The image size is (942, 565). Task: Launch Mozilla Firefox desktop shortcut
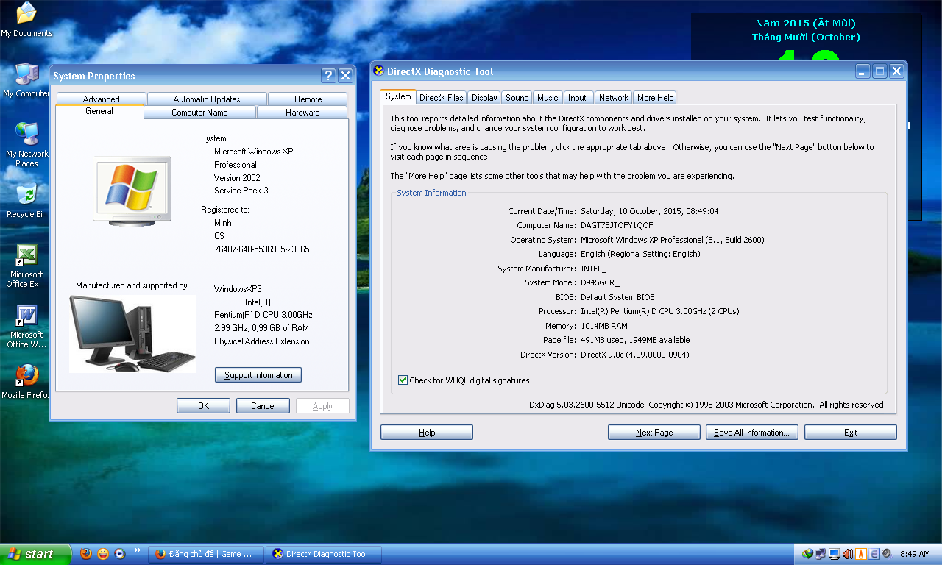pyautogui.click(x=26, y=382)
